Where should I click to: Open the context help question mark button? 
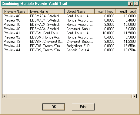coord(131,4)
